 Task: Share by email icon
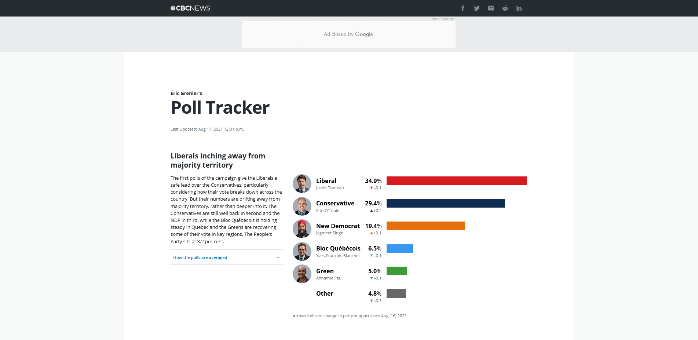pyautogui.click(x=491, y=8)
